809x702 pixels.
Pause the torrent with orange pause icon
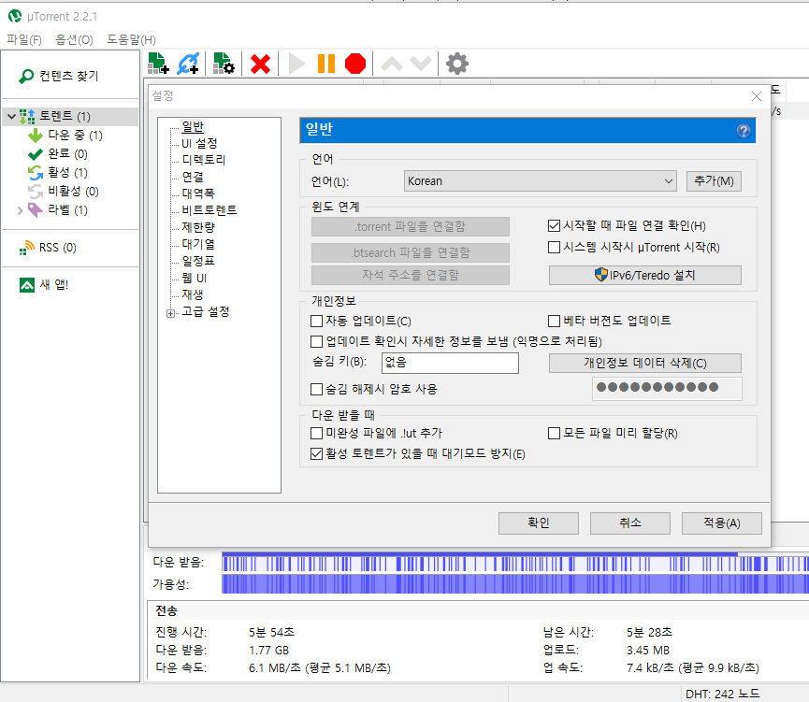pos(326,64)
